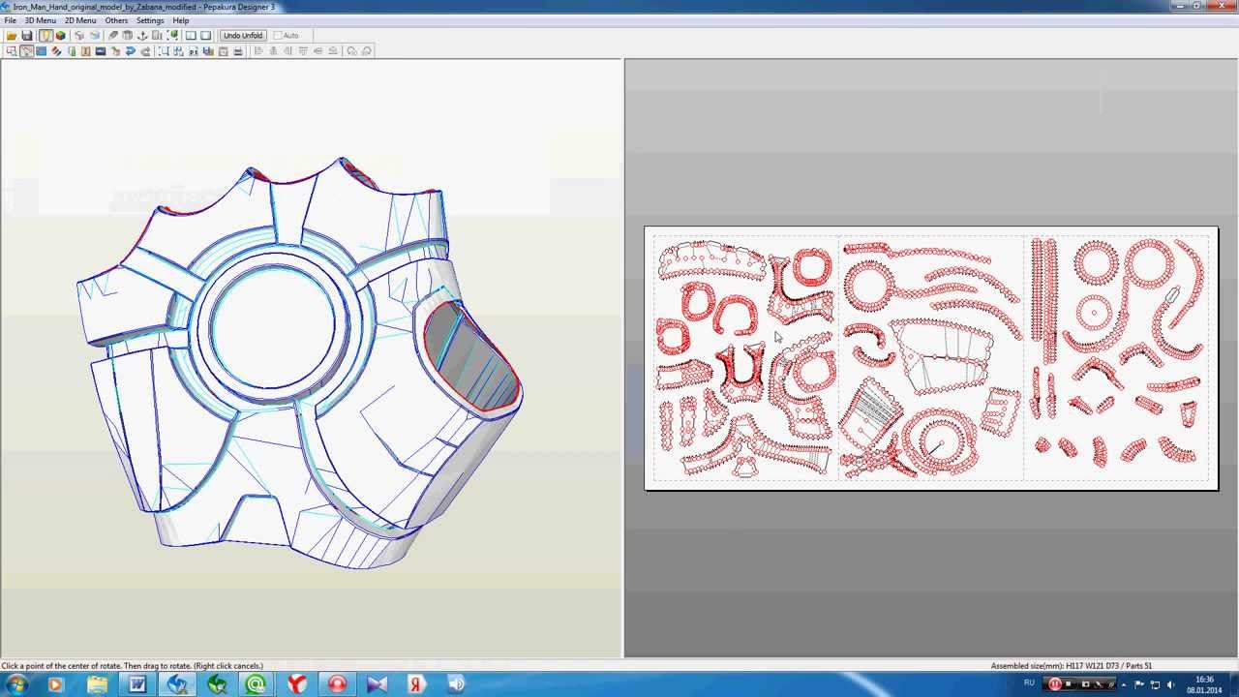Open the Settings menu
This screenshot has height=697, width=1239.
[150, 20]
